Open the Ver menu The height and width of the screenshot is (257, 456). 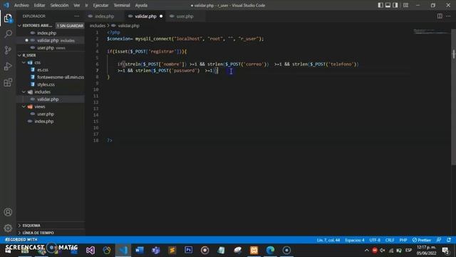76,5
